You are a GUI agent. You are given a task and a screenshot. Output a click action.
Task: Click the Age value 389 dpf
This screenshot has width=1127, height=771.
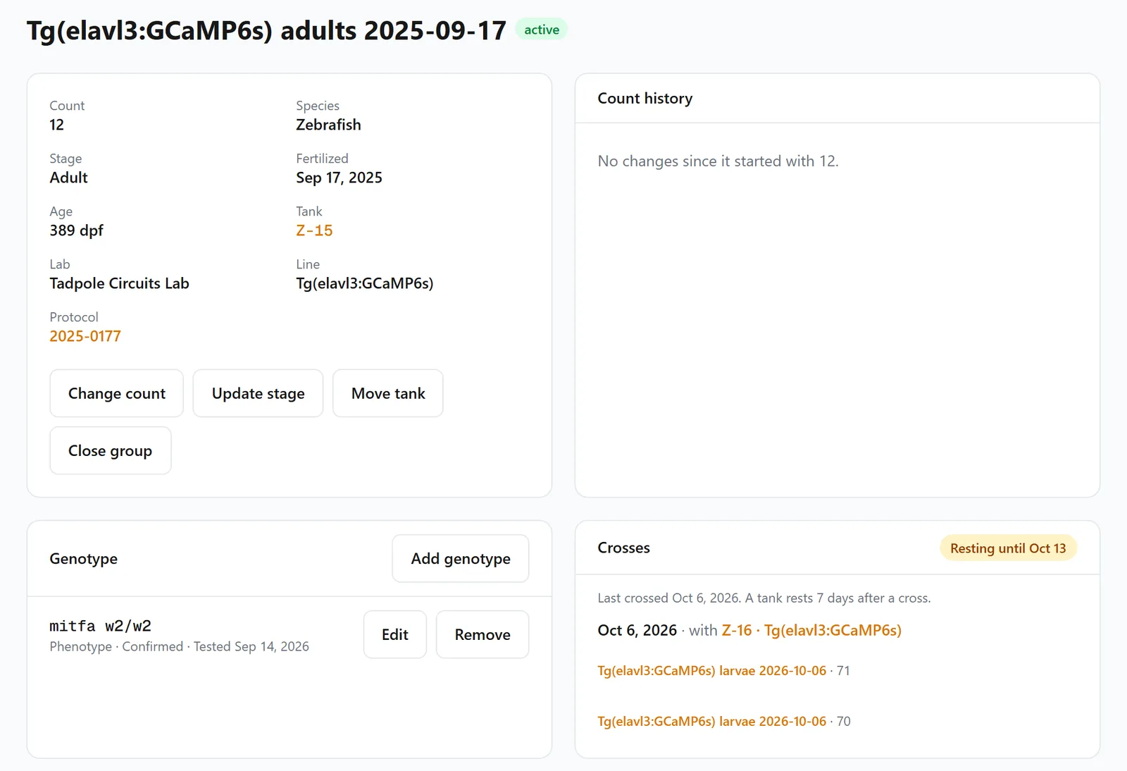[x=76, y=230]
